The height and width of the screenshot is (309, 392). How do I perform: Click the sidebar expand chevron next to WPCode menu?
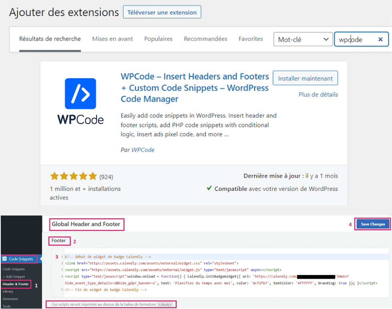40,259
